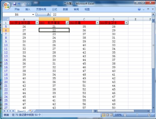Expand the Name Box dropdown arrow
This screenshot has width=156, height=119.
pos(33,15)
